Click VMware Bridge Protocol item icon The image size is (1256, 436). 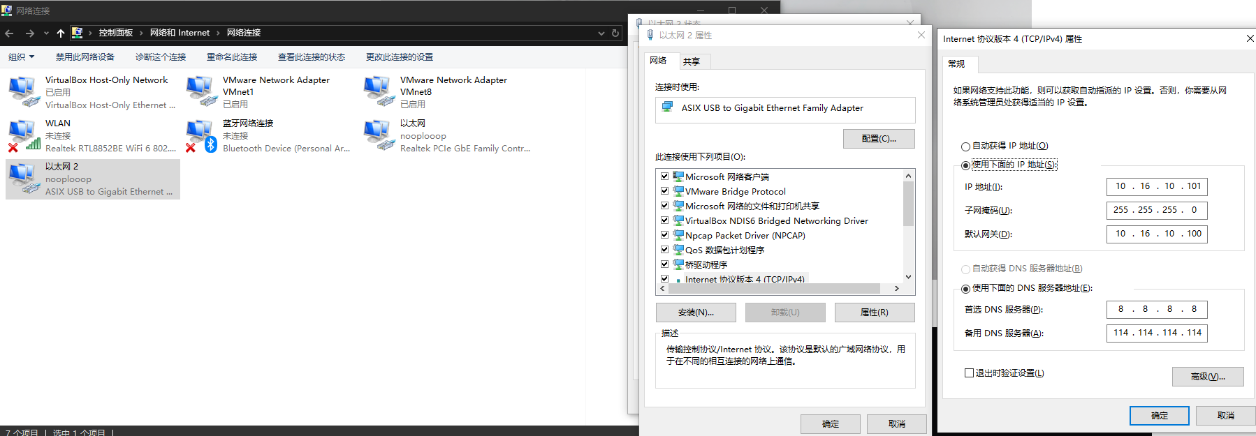click(x=678, y=191)
